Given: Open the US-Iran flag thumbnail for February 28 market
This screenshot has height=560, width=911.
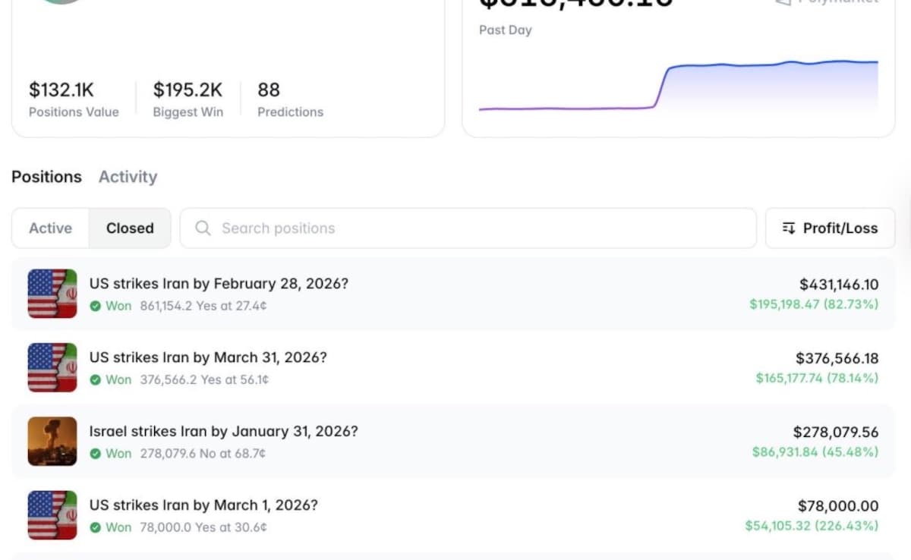Looking at the screenshot, I should point(52,293).
